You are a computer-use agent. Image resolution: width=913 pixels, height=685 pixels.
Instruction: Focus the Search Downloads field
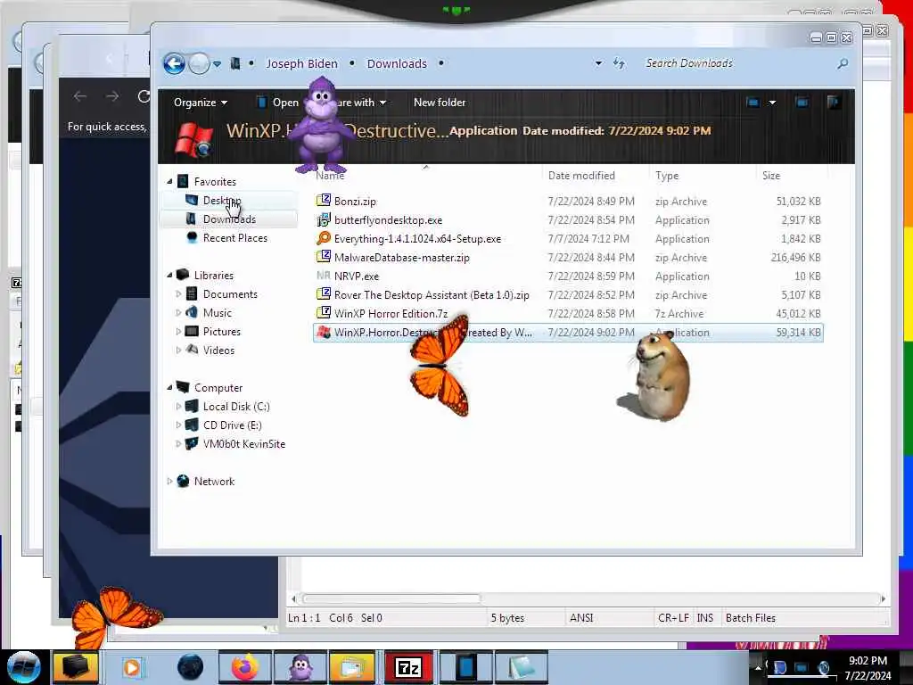(736, 63)
